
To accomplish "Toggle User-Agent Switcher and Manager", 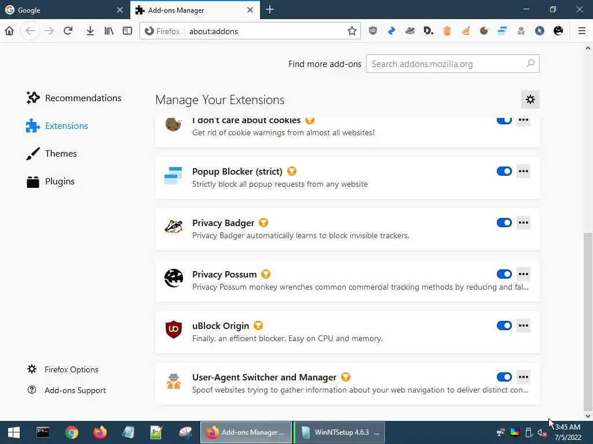I will tap(504, 377).
